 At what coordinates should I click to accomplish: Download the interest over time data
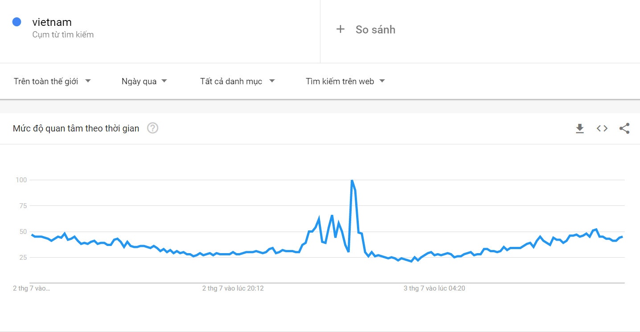(x=579, y=129)
